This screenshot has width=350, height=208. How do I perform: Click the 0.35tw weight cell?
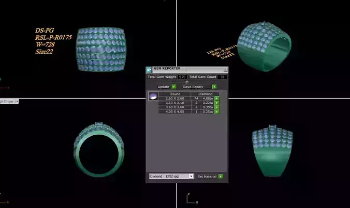click(208, 107)
